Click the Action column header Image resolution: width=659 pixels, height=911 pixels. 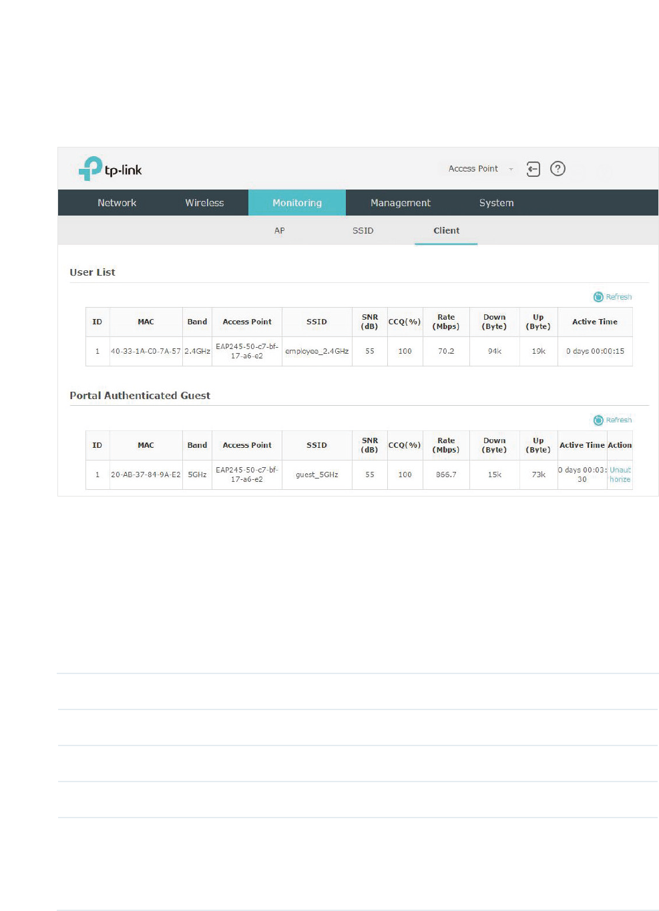620,445
